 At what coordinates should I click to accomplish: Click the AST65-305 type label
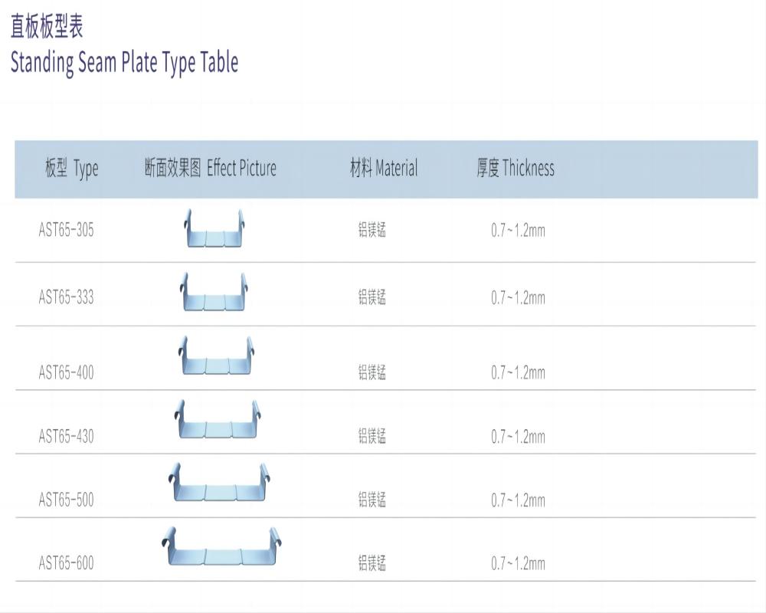click(x=67, y=230)
